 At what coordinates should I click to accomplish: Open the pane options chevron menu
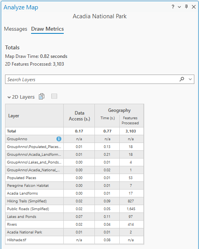pos(179,7)
